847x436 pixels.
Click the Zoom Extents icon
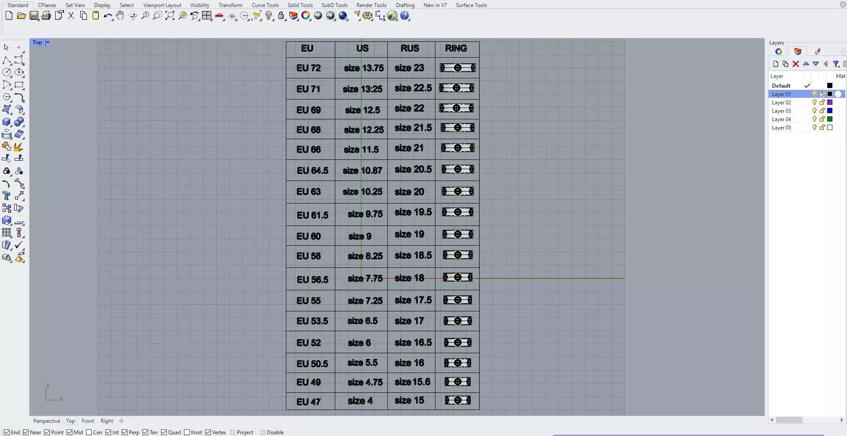170,16
